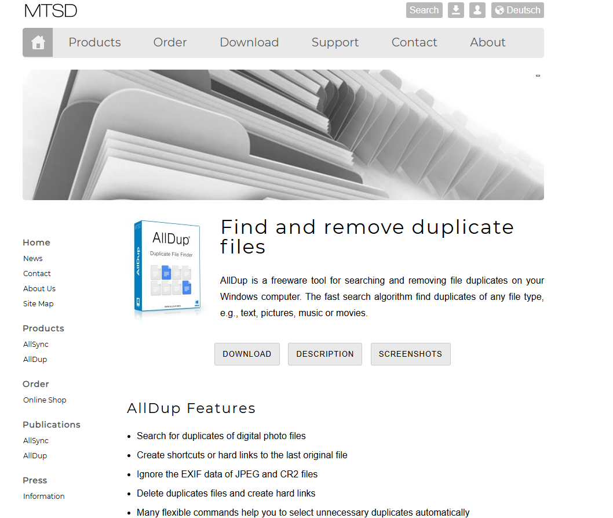Viewport: 613px width, 518px height.
Task: Open the Contact link in sidebar
Action: (x=37, y=273)
